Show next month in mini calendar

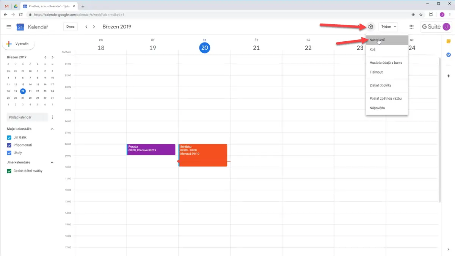(x=52, y=57)
